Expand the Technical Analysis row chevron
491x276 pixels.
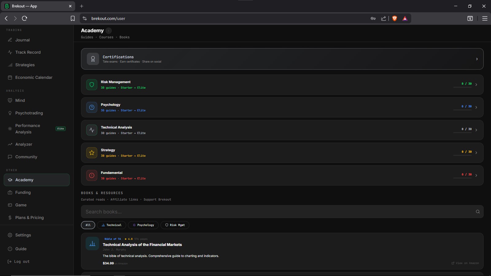pos(476,130)
